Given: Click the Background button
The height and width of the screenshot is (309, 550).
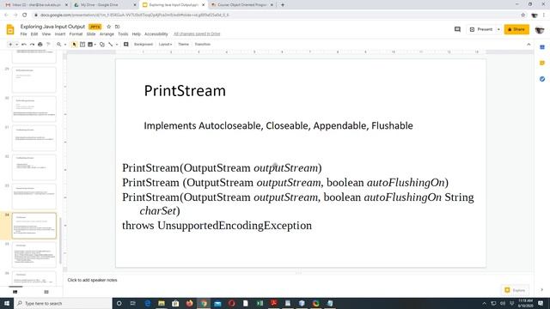Looking at the screenshot, I should tap(144, 45).
